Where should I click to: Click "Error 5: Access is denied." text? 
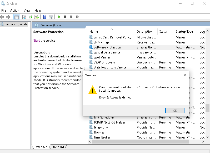[116, 97]
